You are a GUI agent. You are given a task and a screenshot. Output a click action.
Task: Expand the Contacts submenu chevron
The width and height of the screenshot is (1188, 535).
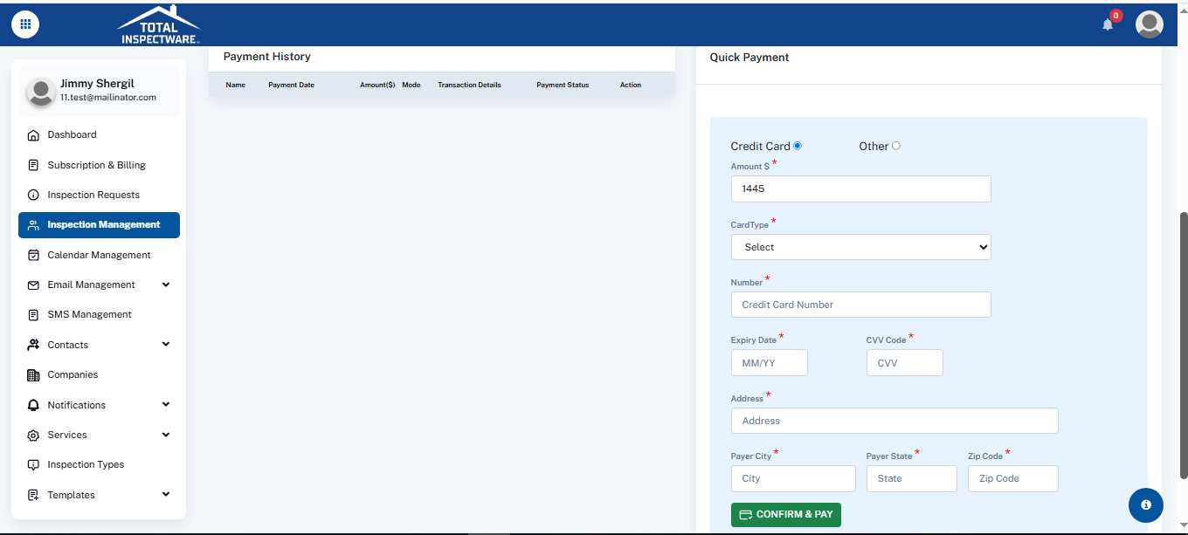tap(166, 345)
